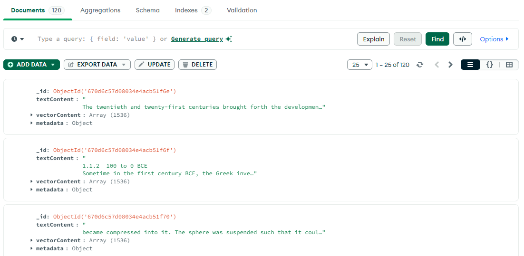Switch to list view

click(x=470, y=65)
